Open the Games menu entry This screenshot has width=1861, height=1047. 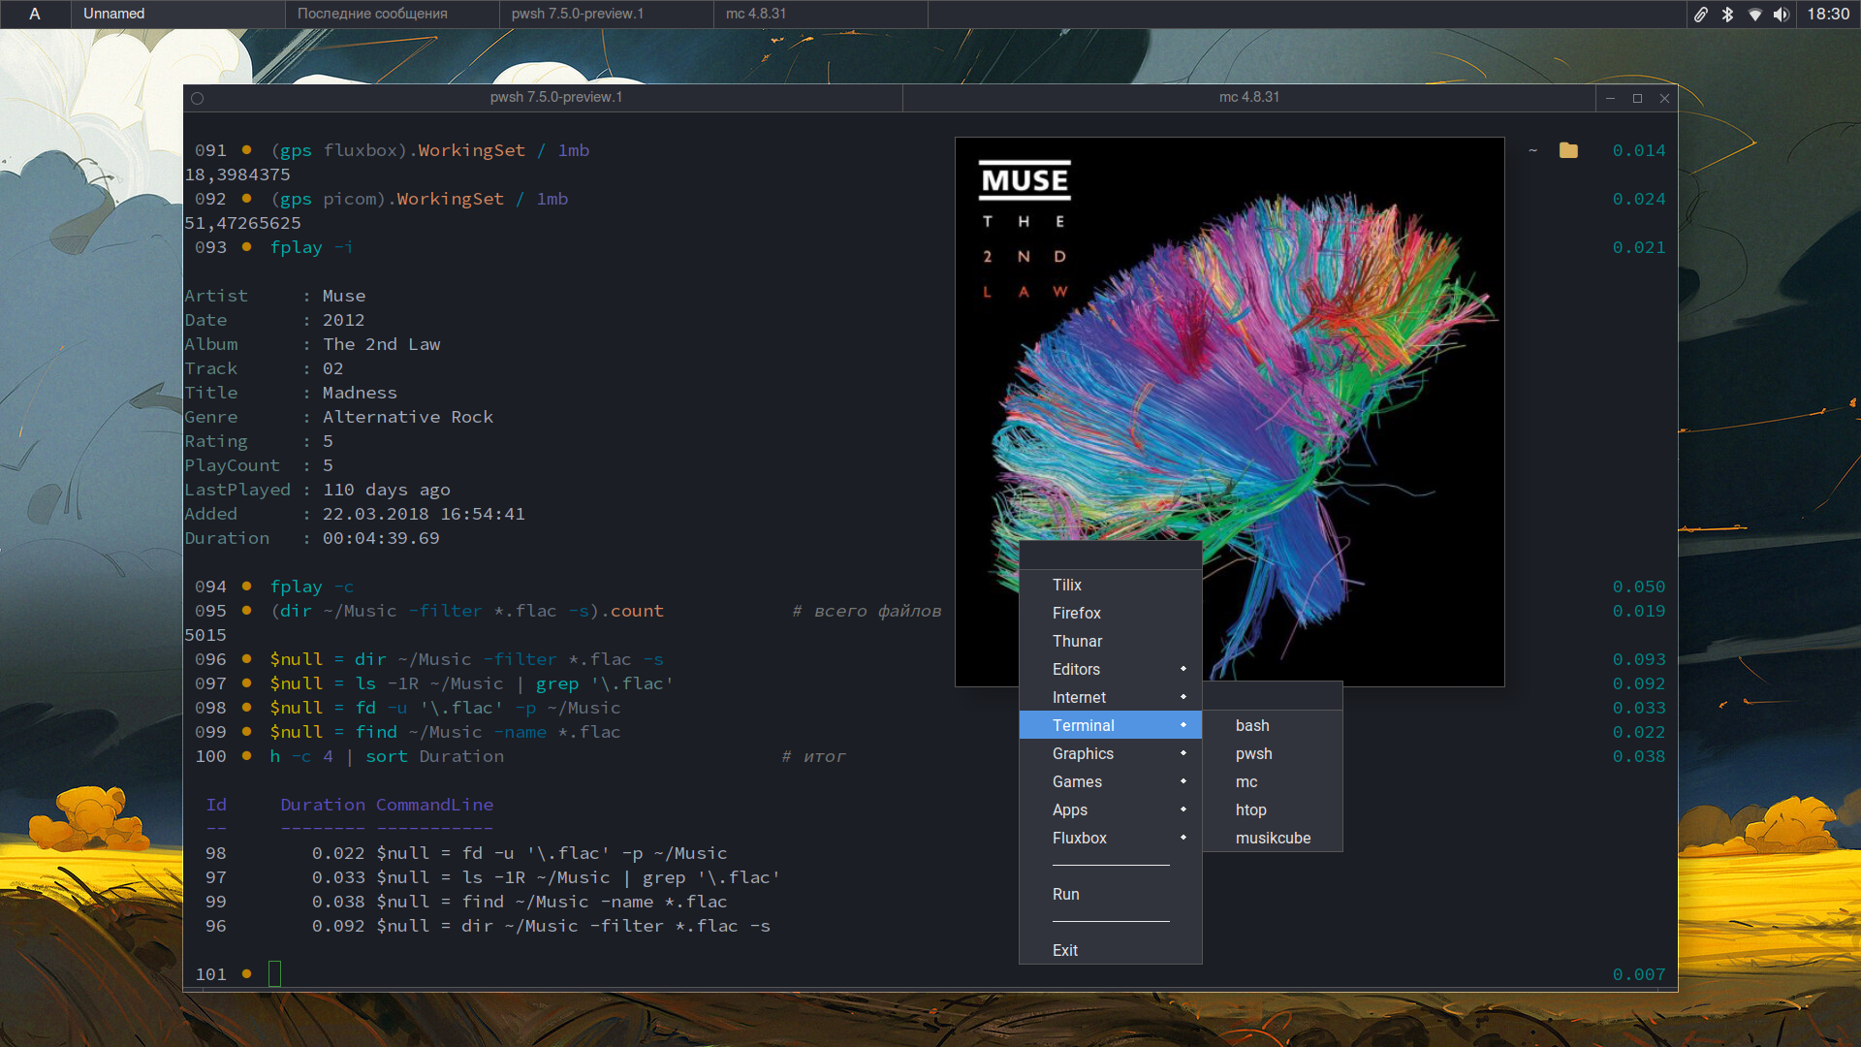[1111, 781]
